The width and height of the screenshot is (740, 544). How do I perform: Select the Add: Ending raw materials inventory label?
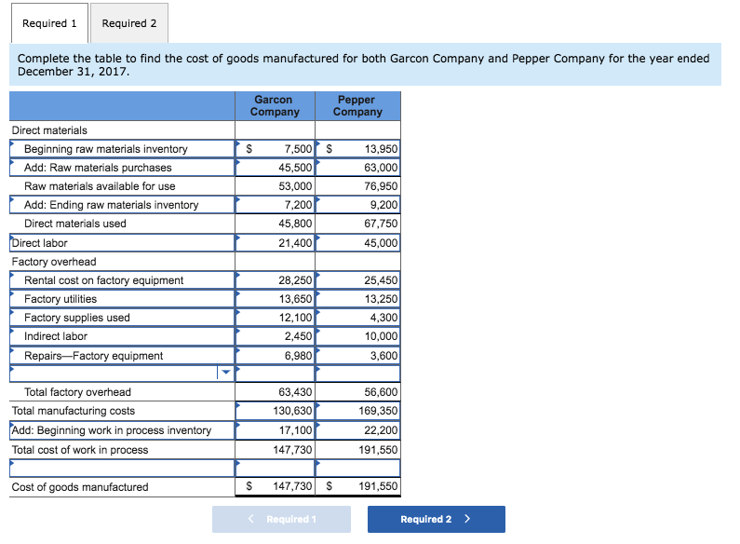coord(122,205)
